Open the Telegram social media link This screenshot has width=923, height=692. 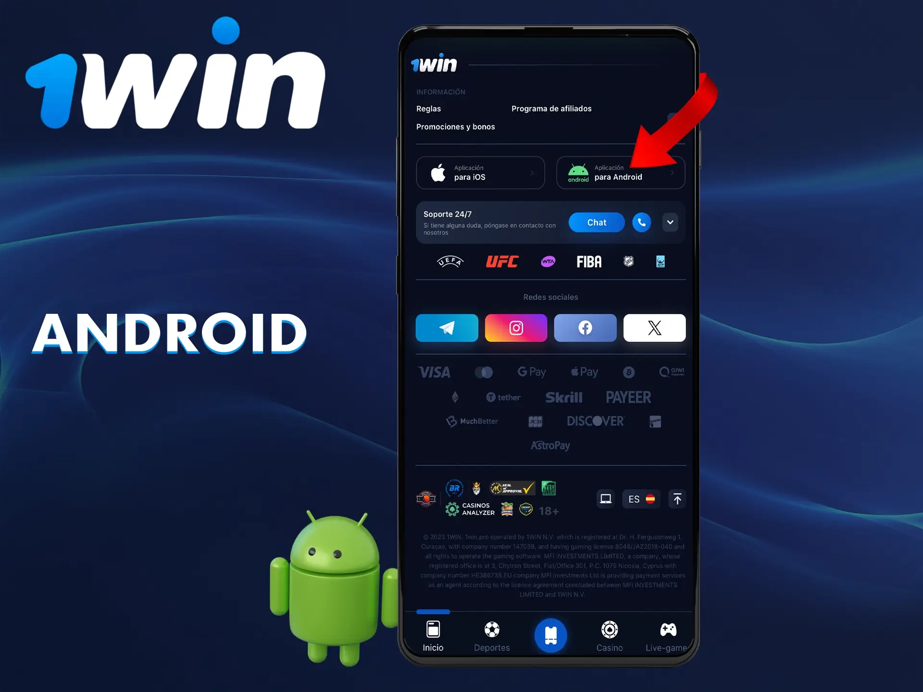point(446,328)
